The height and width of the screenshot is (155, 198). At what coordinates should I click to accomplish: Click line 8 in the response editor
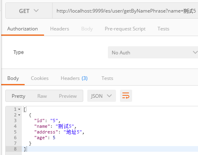pos(110,149)
